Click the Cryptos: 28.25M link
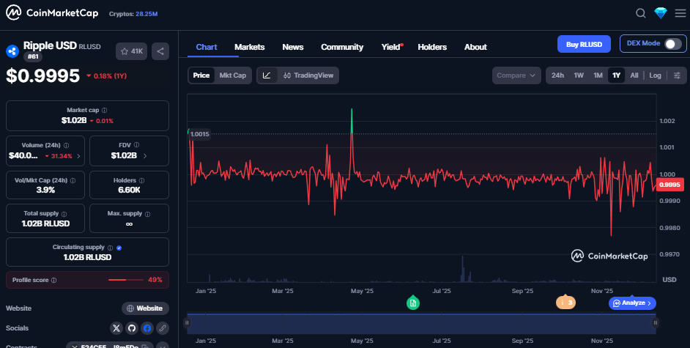 pyautogui.click(x=133, y=14)
